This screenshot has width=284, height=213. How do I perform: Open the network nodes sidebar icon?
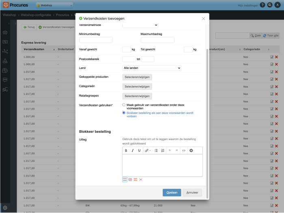[5, 52]
